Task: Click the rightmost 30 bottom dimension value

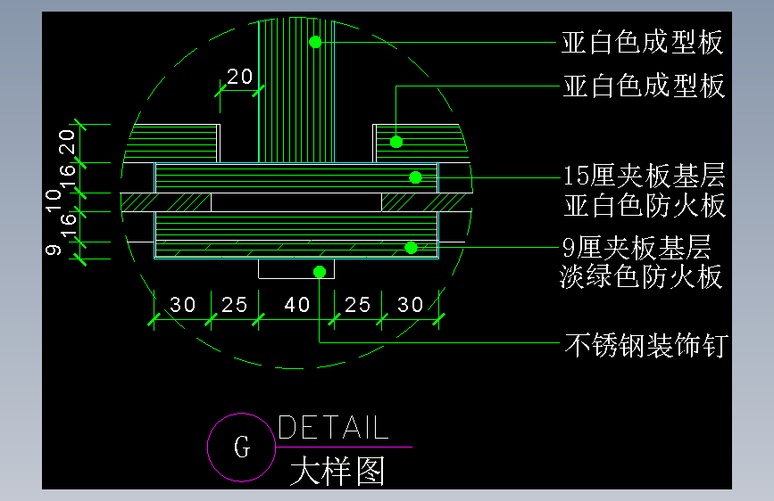Action: click(410, 305)
